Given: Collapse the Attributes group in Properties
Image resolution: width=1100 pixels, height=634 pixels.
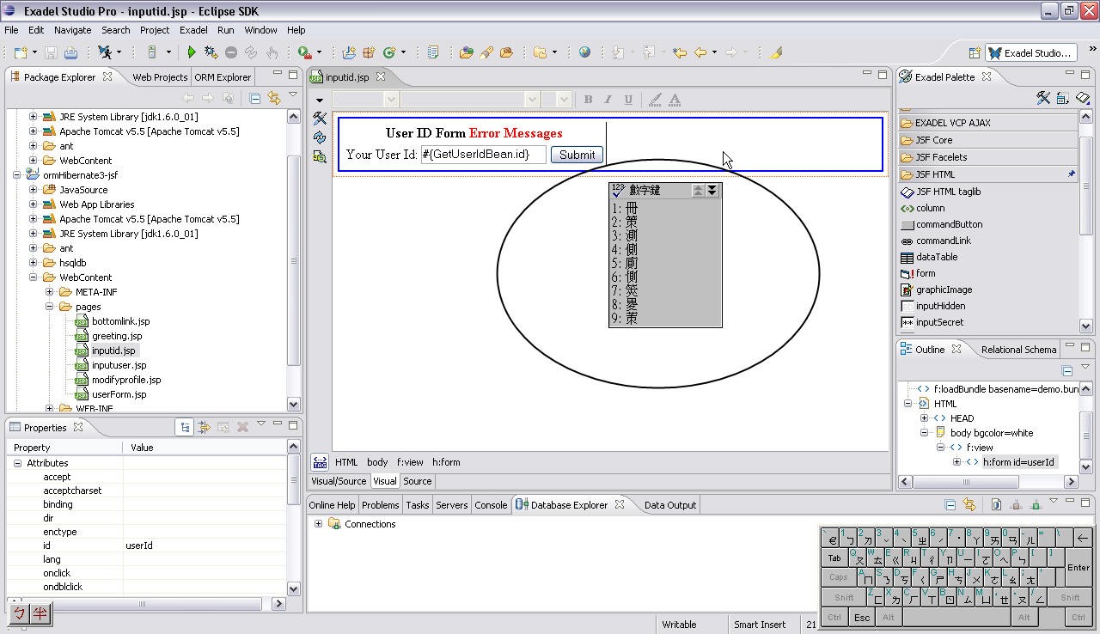Looking at the screenshot, I should pyautogui.click(x=17, y=463).
